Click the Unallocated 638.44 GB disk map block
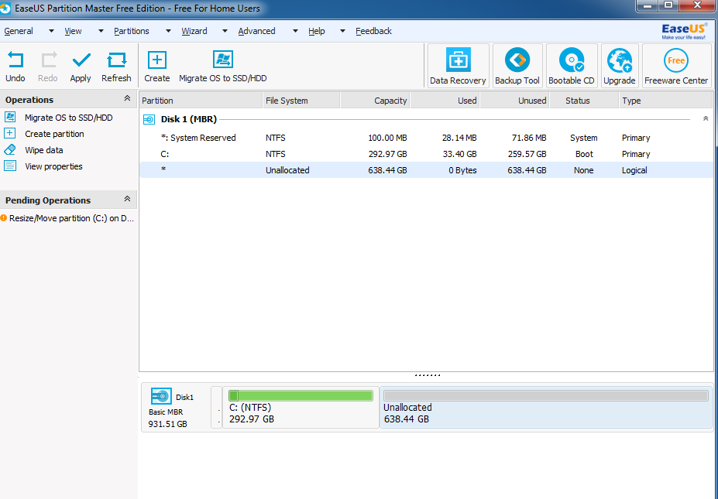 [546, 408]
